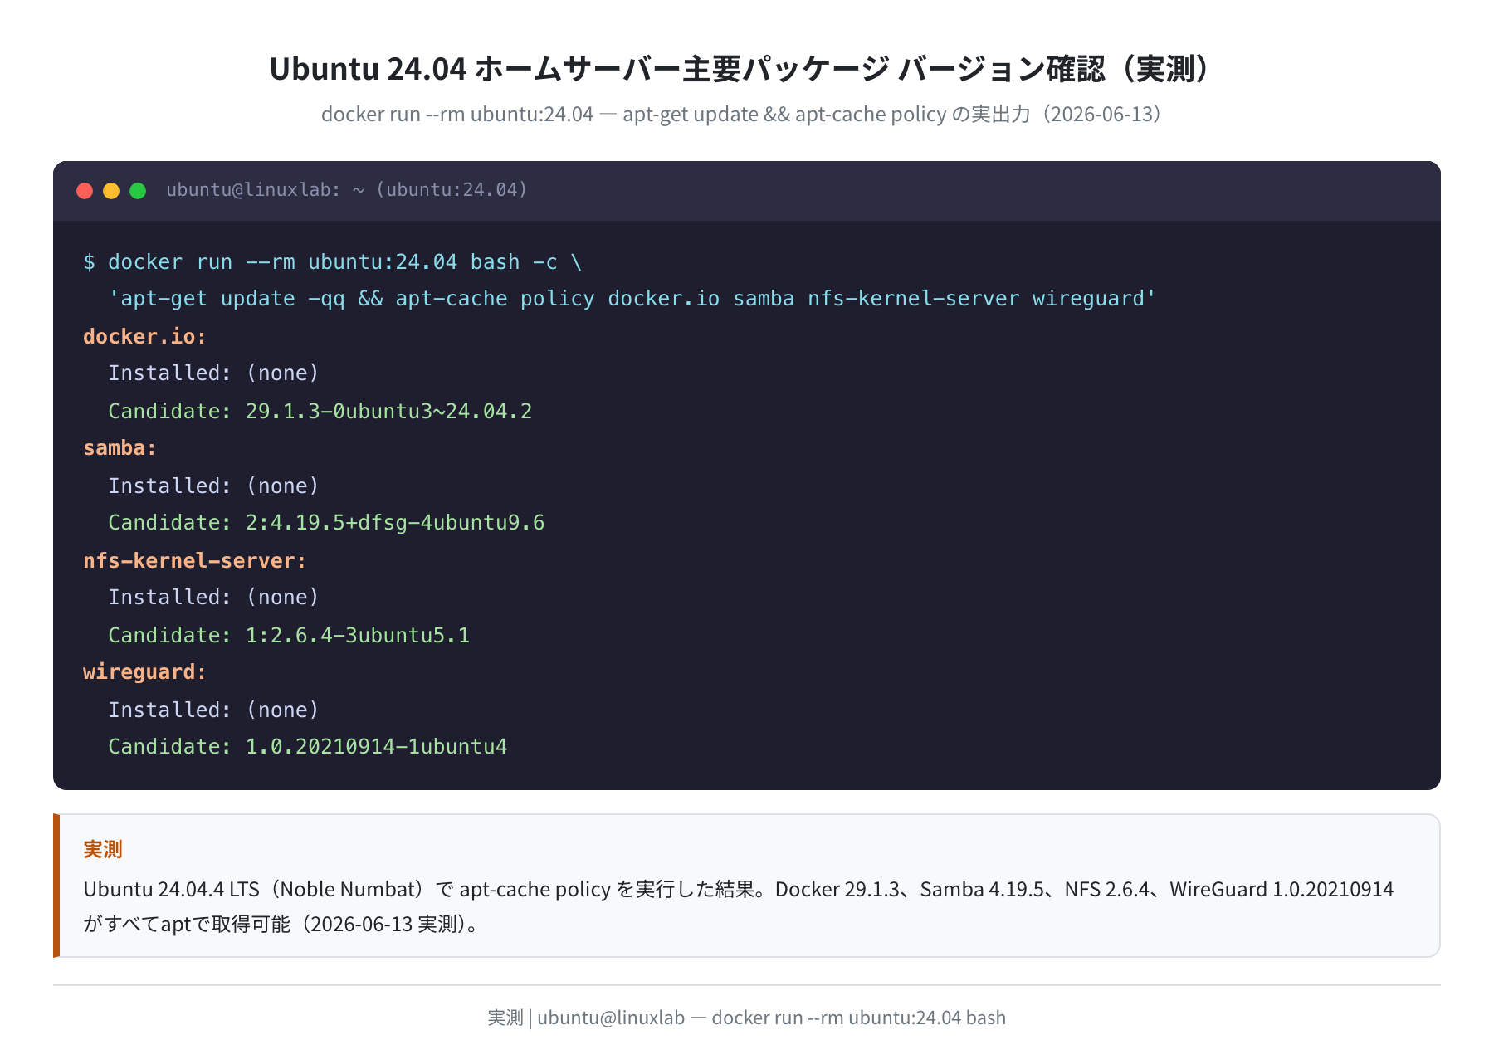Click the apt-get update -qq command line
The image size is (1494, 1064).
tap(632, 299)
